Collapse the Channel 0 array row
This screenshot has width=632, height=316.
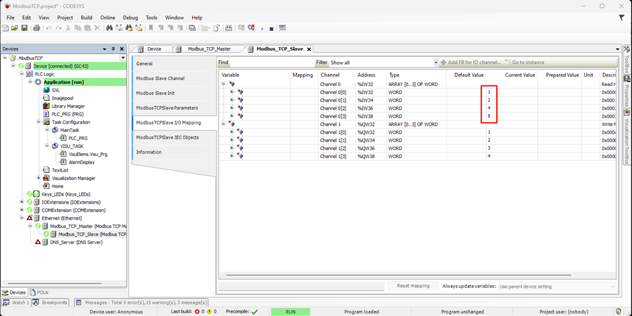tap(223, 84)
